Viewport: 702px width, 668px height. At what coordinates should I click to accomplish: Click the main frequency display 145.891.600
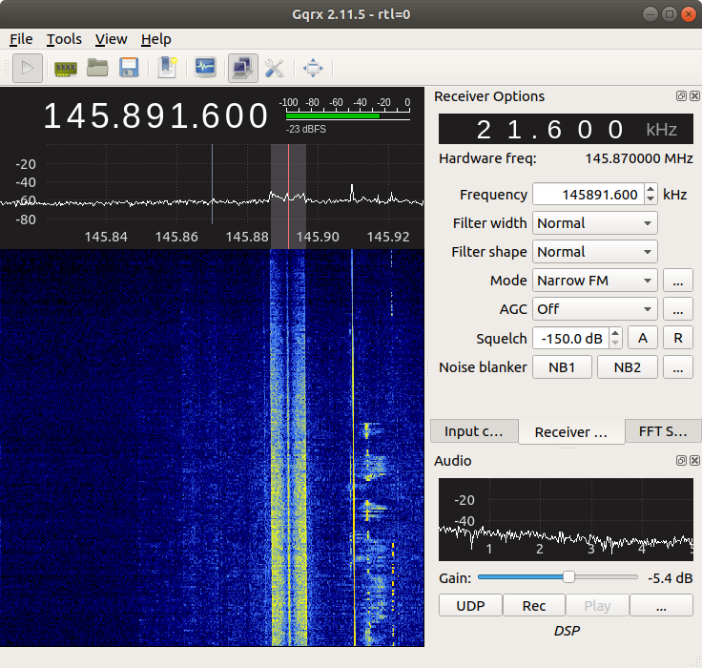click(155, 116)
